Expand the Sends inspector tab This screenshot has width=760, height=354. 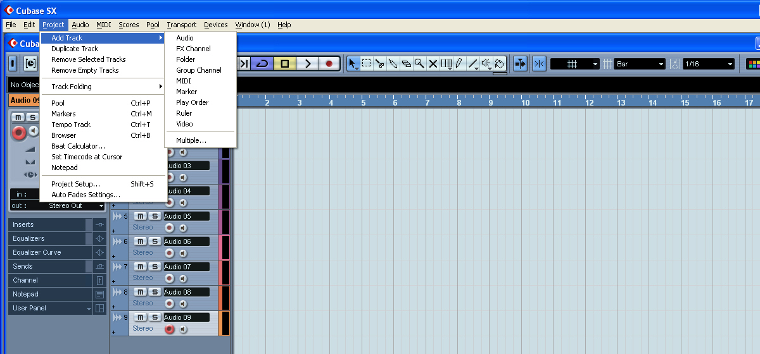(x=50, y=266)
